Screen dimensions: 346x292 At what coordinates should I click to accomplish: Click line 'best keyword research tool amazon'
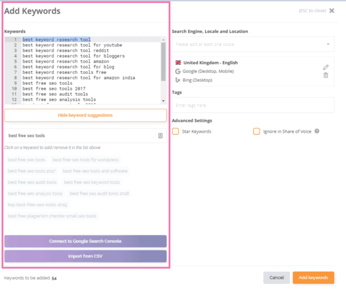[x=66, y=61]
